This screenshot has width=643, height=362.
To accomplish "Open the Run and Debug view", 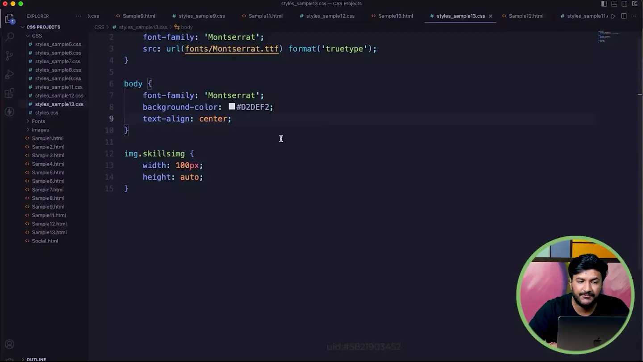I will tap(9, 74).
